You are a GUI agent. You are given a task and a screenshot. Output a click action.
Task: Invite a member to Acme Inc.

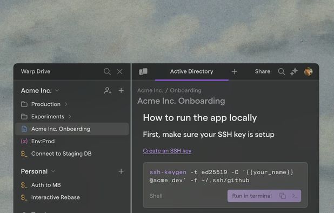[108, 90]
